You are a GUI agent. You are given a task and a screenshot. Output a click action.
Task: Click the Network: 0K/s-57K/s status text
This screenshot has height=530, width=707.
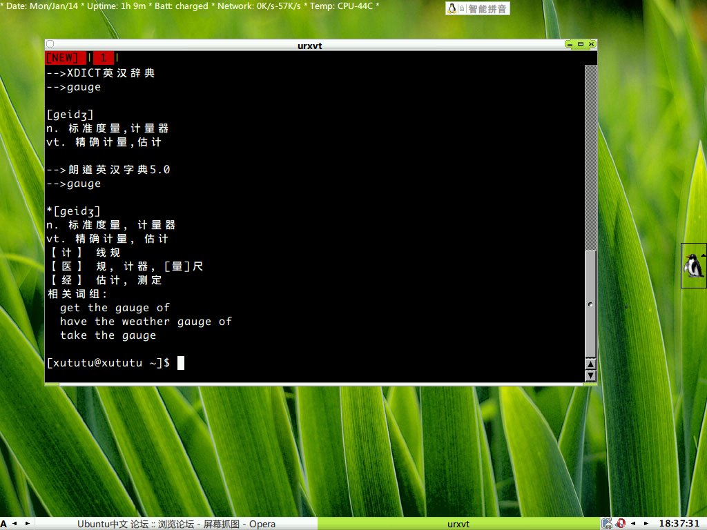point(259,6)
